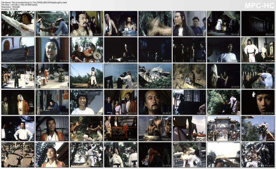
Task: Choose the 00:23:32 thumbnail
Action: [189, 50]
